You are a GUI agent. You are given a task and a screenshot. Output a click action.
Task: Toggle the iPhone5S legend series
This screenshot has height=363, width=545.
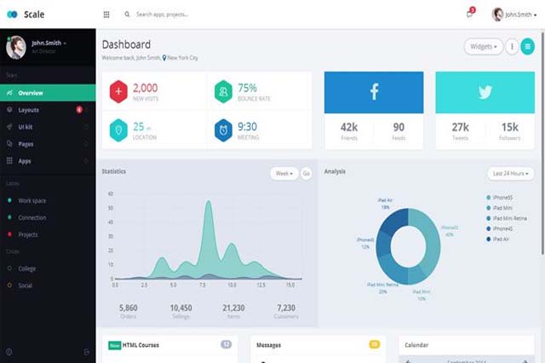tap(505, 197)
